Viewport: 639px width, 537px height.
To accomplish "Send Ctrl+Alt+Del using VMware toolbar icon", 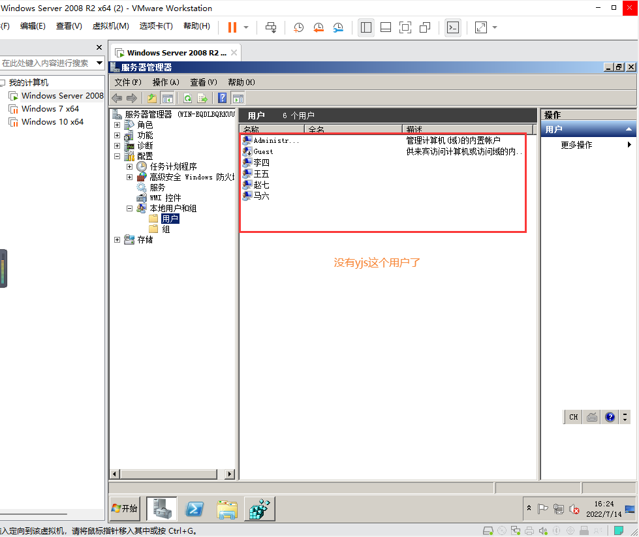I will click(271, 27).
